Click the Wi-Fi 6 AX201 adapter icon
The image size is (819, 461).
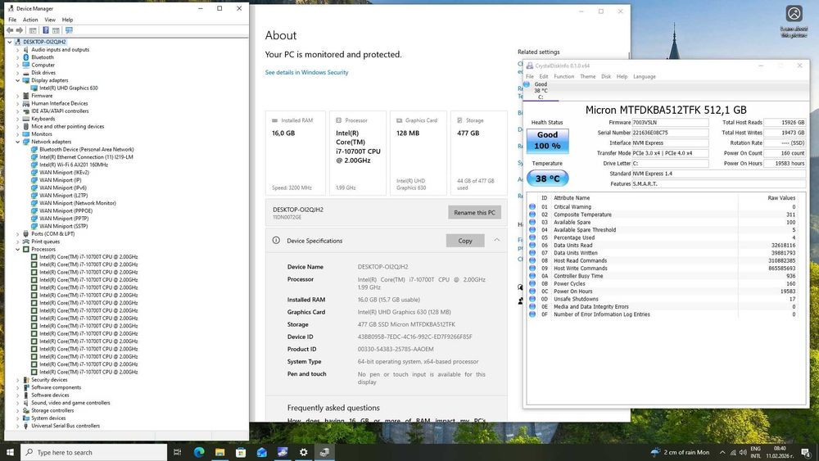pos(34,165)
